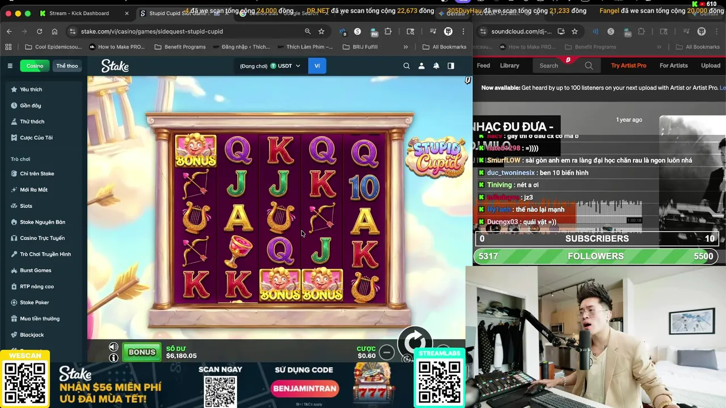Open Feed on SoundCloud

coord(483,66)
